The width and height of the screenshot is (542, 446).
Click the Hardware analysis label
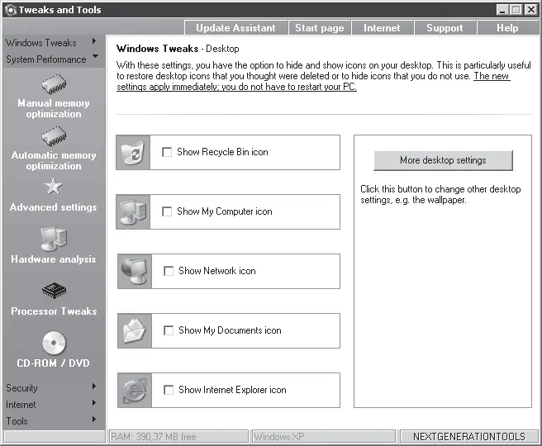click(53, 259)
